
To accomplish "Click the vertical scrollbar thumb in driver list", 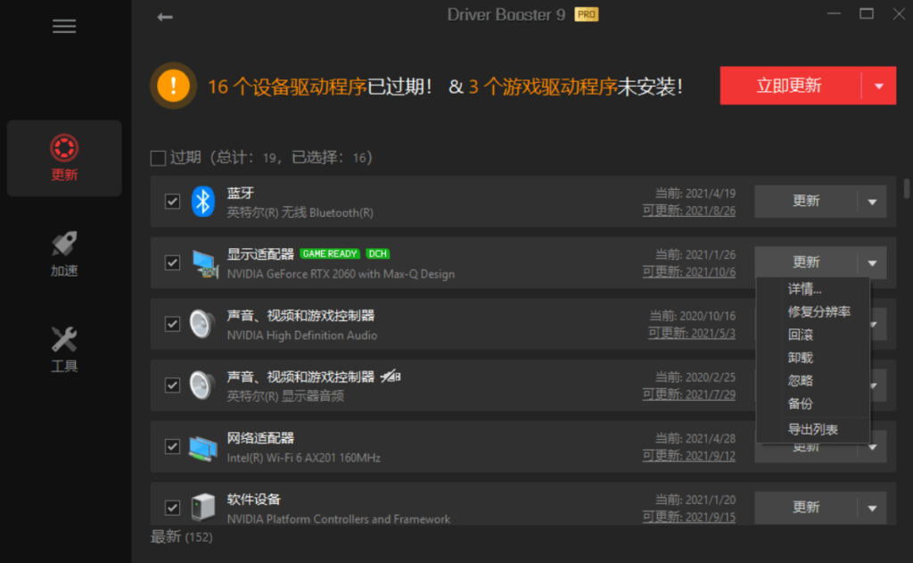I will coord(906,189).
